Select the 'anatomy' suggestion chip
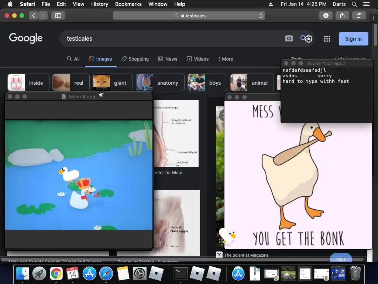Viewport: 378px width, 284px height. (160, 82)
